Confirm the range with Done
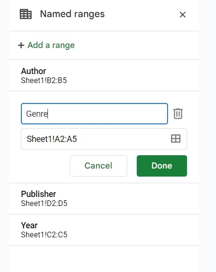 coord(162,166)
